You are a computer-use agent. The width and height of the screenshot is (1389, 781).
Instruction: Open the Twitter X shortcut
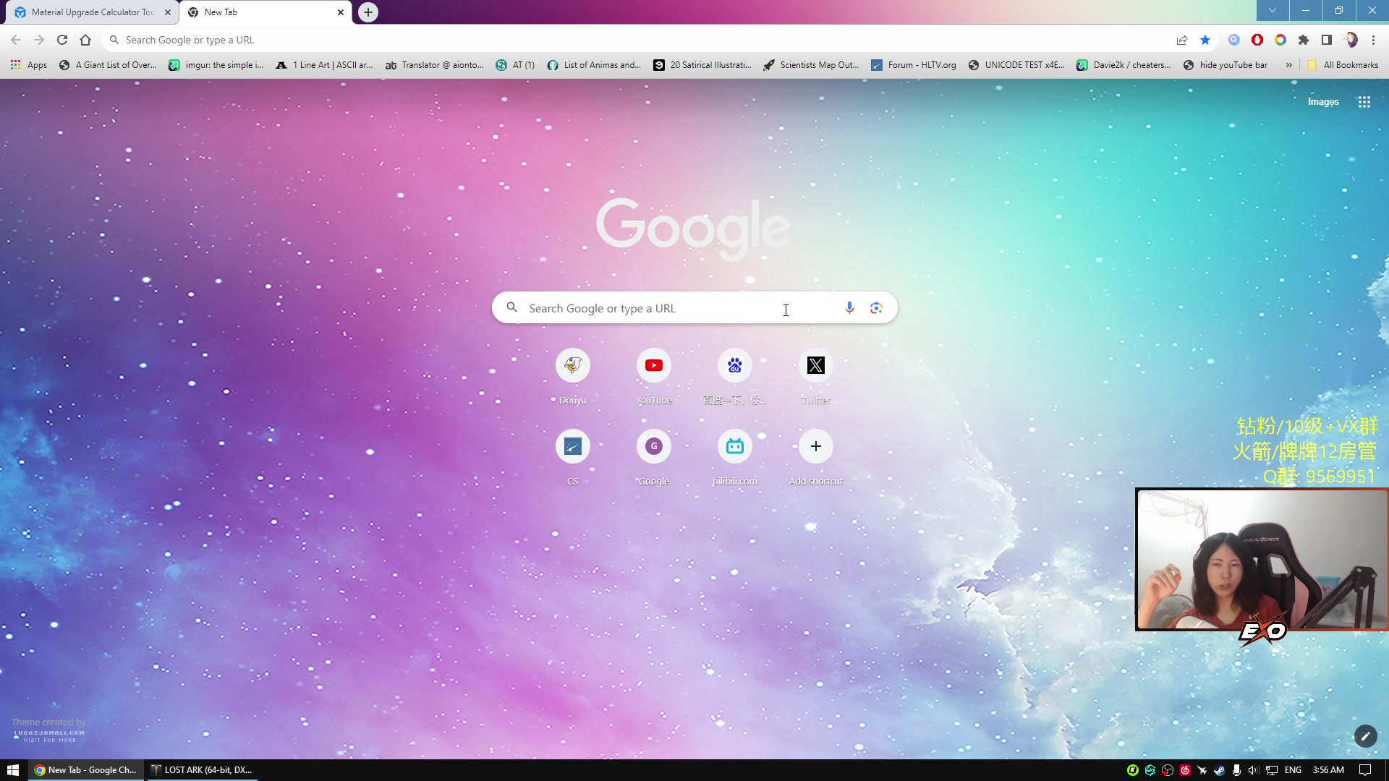pyautogui.click(x=815, y=366)
